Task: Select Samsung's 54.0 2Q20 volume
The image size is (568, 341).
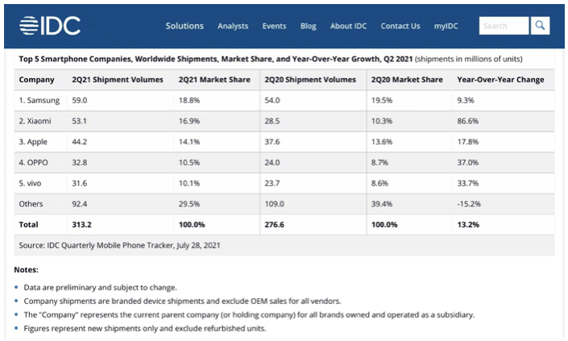Action: tap(272, 101)
